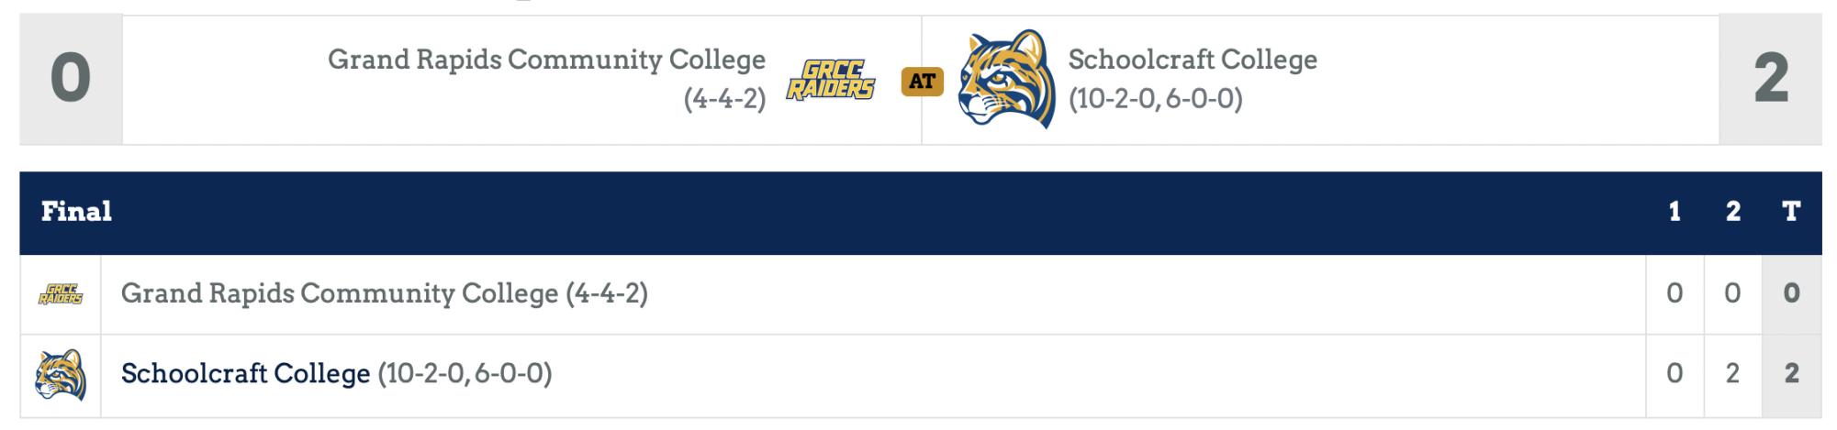Click Schoolcraft's second period score of 2
This screenshot has width=1837, height=430.
point(1732,374)
